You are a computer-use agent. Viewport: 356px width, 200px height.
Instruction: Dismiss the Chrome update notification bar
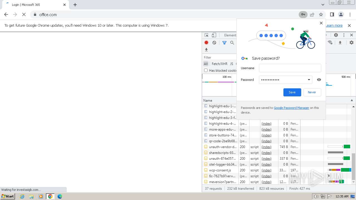[349, 25]
